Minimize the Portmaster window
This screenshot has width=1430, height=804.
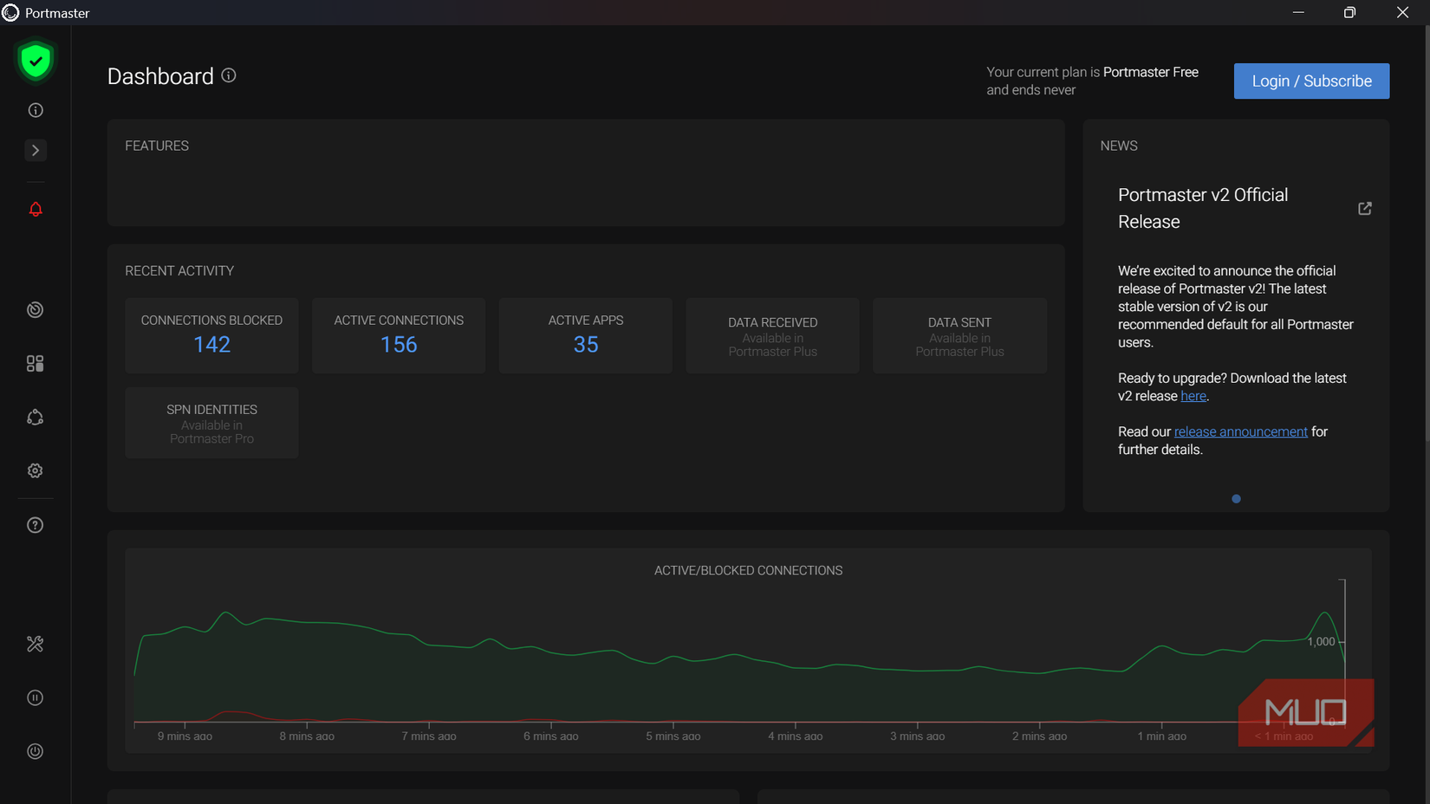click(1298, 12)
